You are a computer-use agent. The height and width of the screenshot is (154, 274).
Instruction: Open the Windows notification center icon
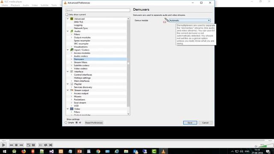[268, 151]
